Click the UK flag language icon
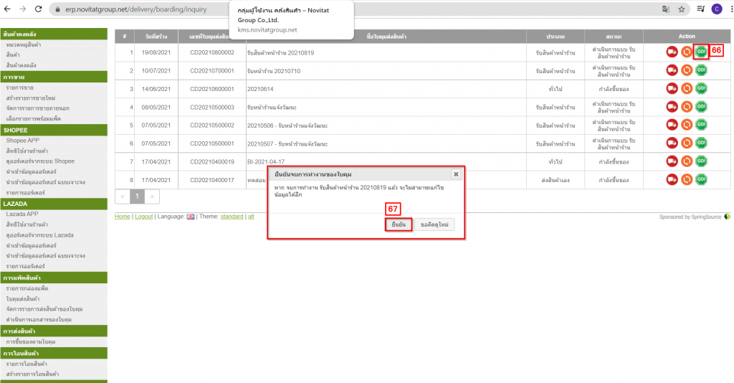734x383 pixels. click(191, 217)
